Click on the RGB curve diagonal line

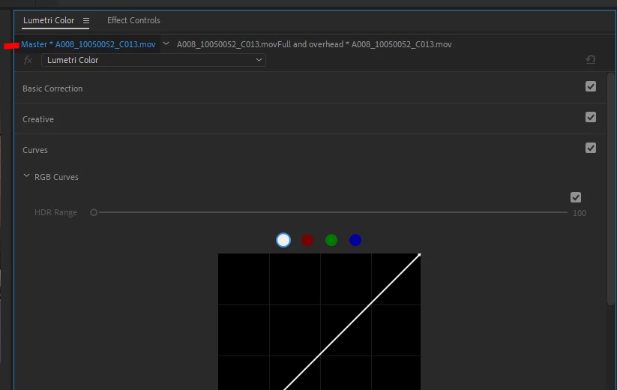352,322
